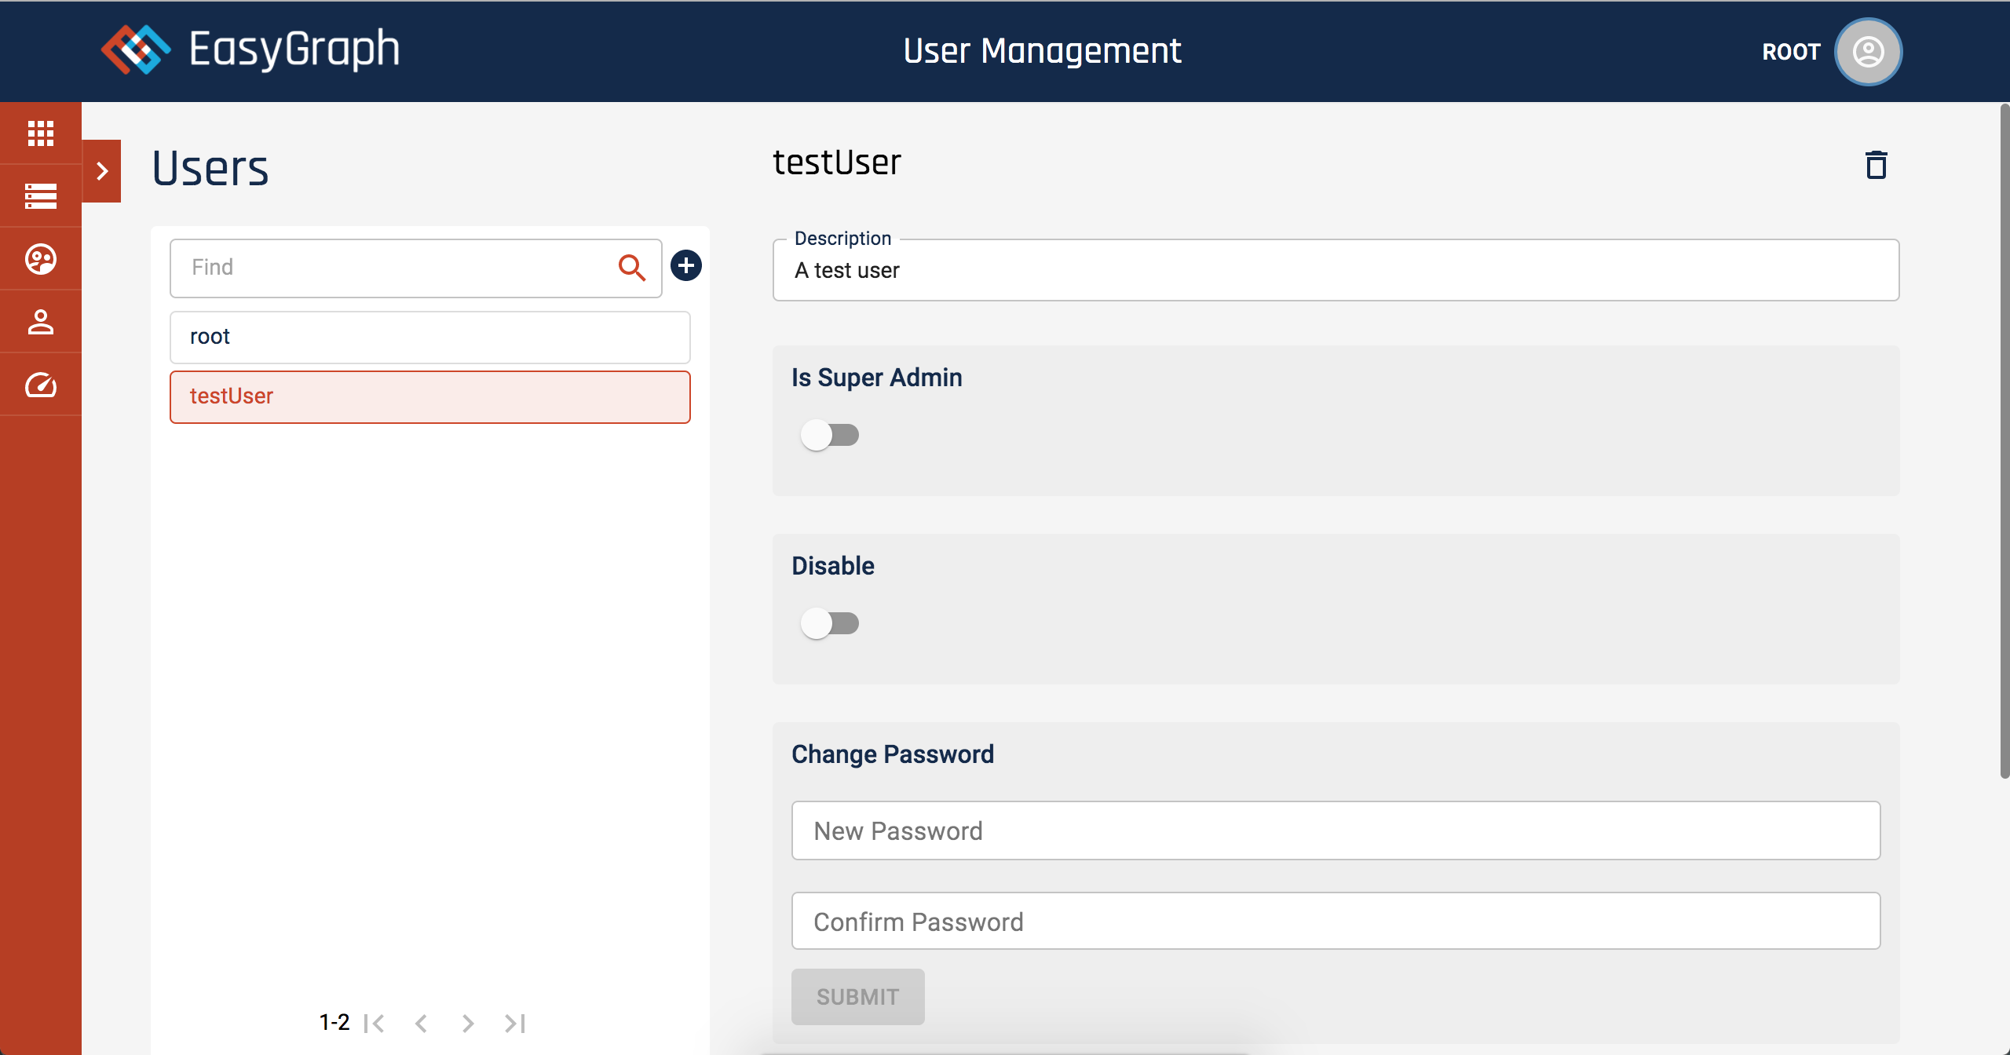Click the SUBMIT button
The image size is (2010, 1055).
[857, 996]
